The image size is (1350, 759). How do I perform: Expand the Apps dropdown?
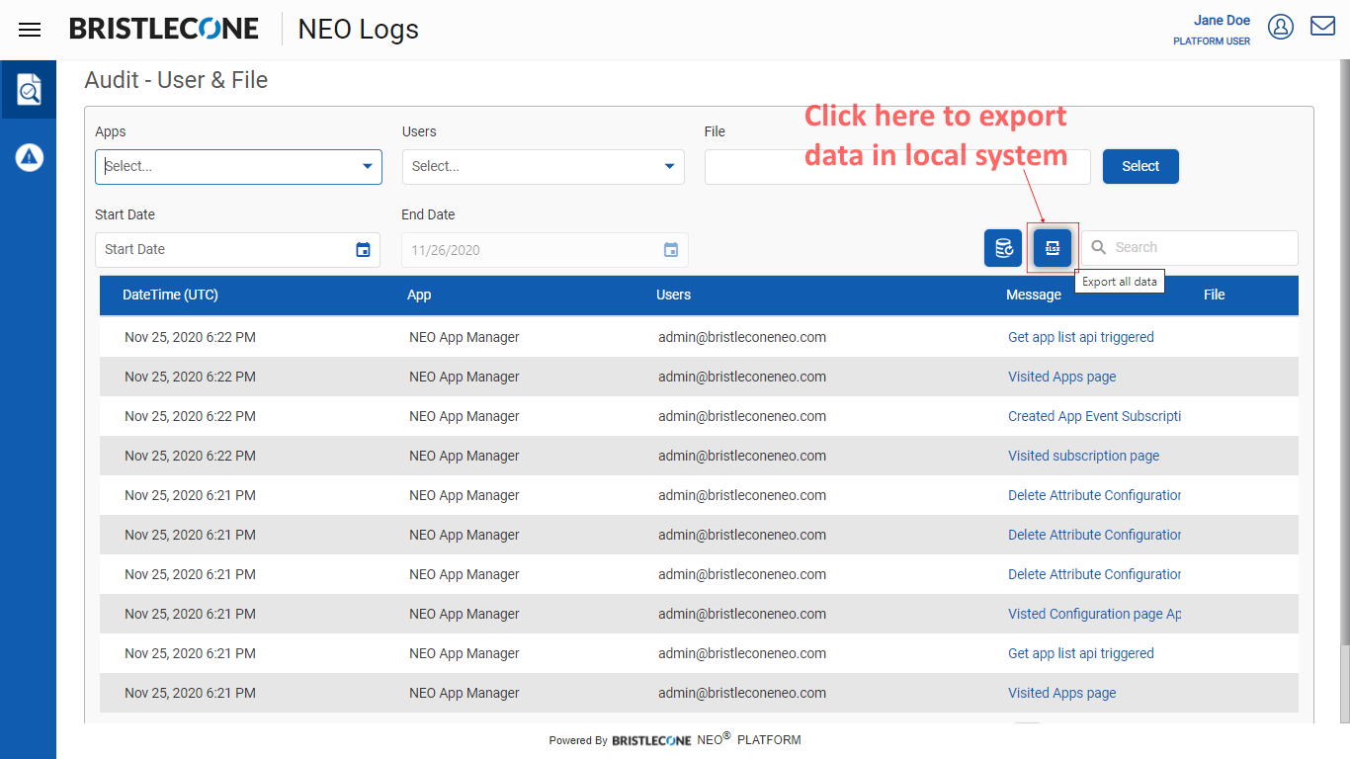[x=368, y=167]
